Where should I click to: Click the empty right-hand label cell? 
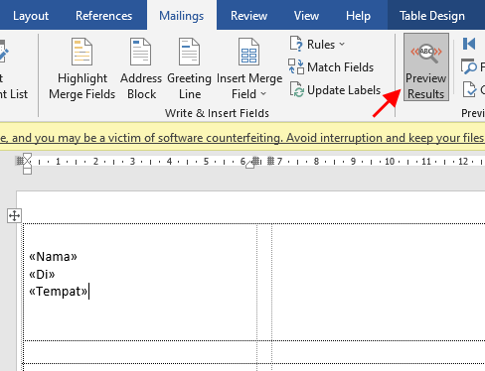click(x=379, y=282)
